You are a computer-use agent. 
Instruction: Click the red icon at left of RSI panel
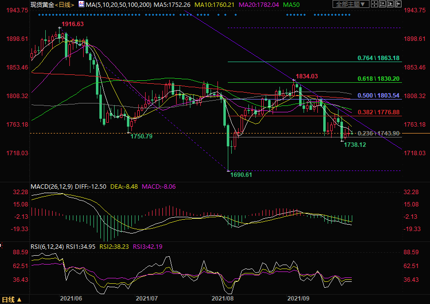click(x=1, y=244)
